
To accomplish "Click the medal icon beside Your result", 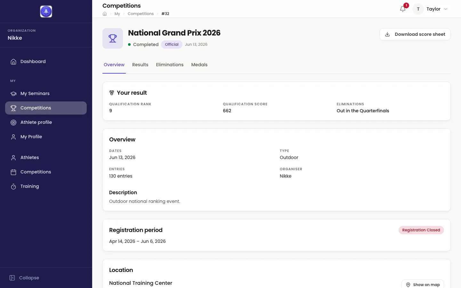I will point(112,93).
